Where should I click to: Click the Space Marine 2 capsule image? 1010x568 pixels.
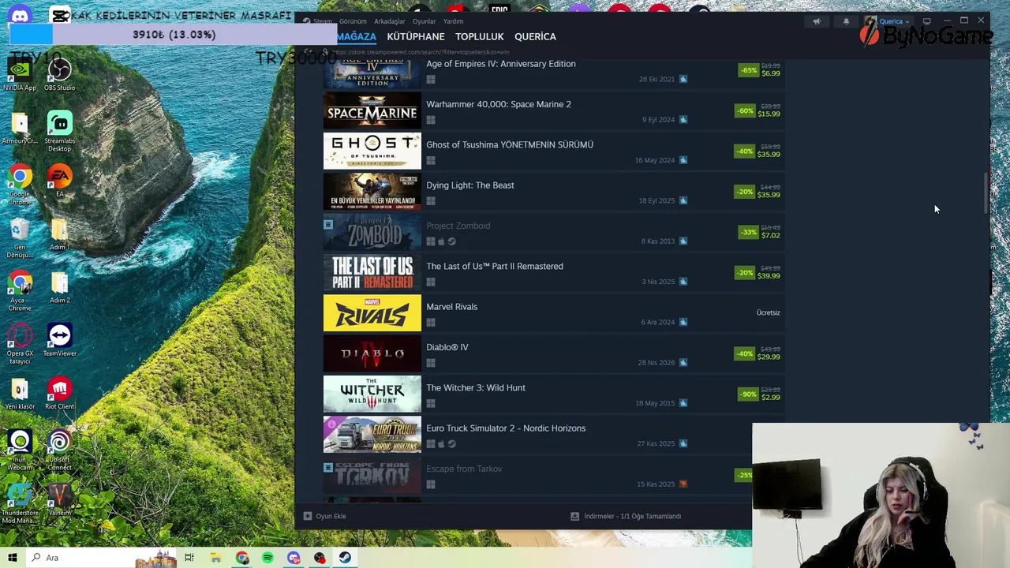tap(372, 110)
